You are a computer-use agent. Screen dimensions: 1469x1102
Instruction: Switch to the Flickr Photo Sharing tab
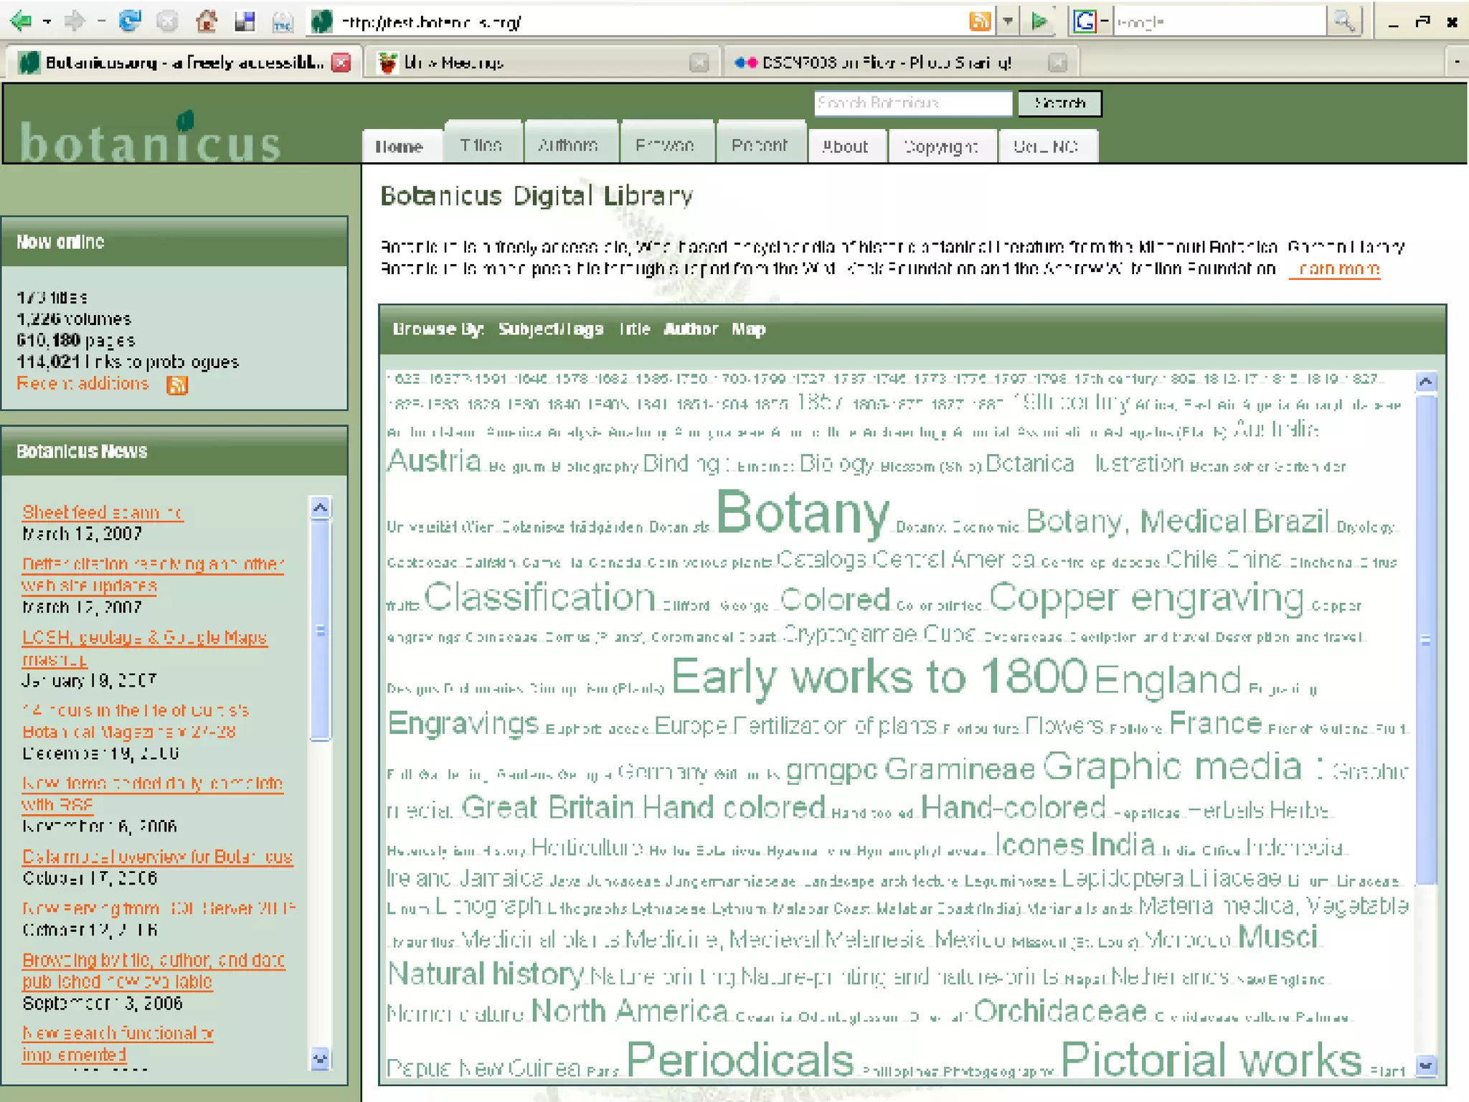point(901,63)
